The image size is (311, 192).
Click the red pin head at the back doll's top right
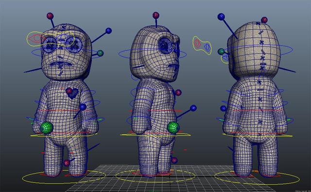264,20
